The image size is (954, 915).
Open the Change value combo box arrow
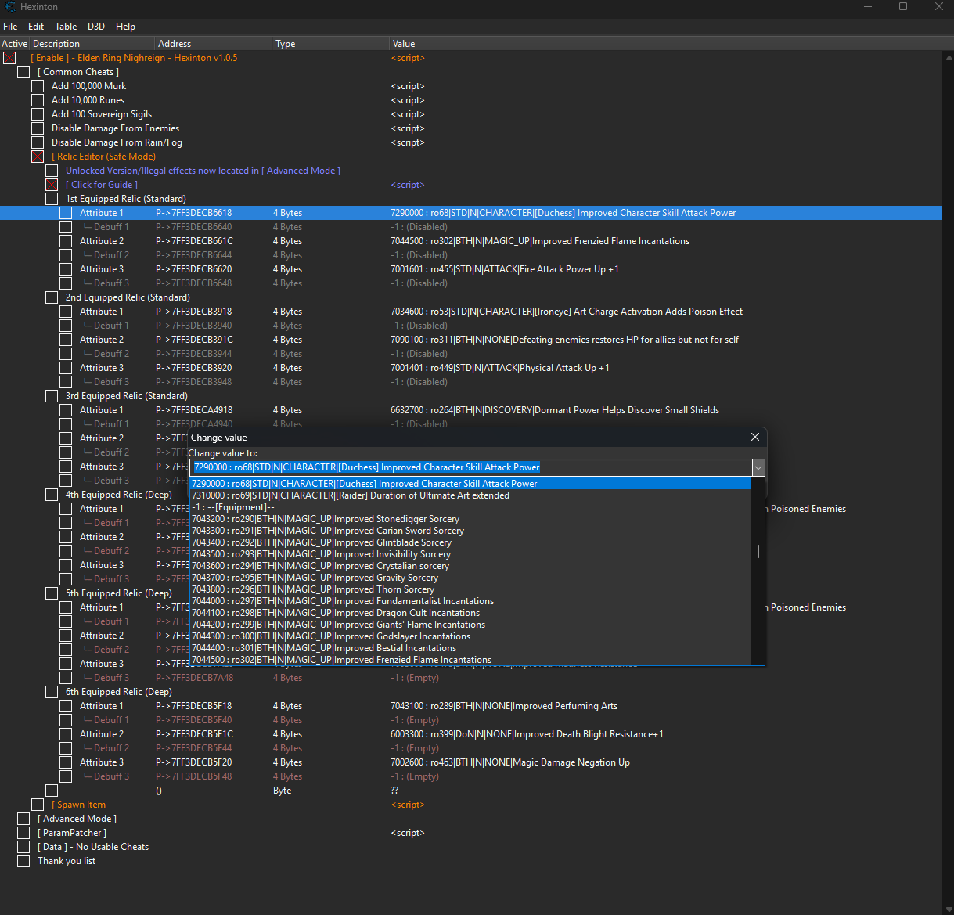(x=758, y=467)
